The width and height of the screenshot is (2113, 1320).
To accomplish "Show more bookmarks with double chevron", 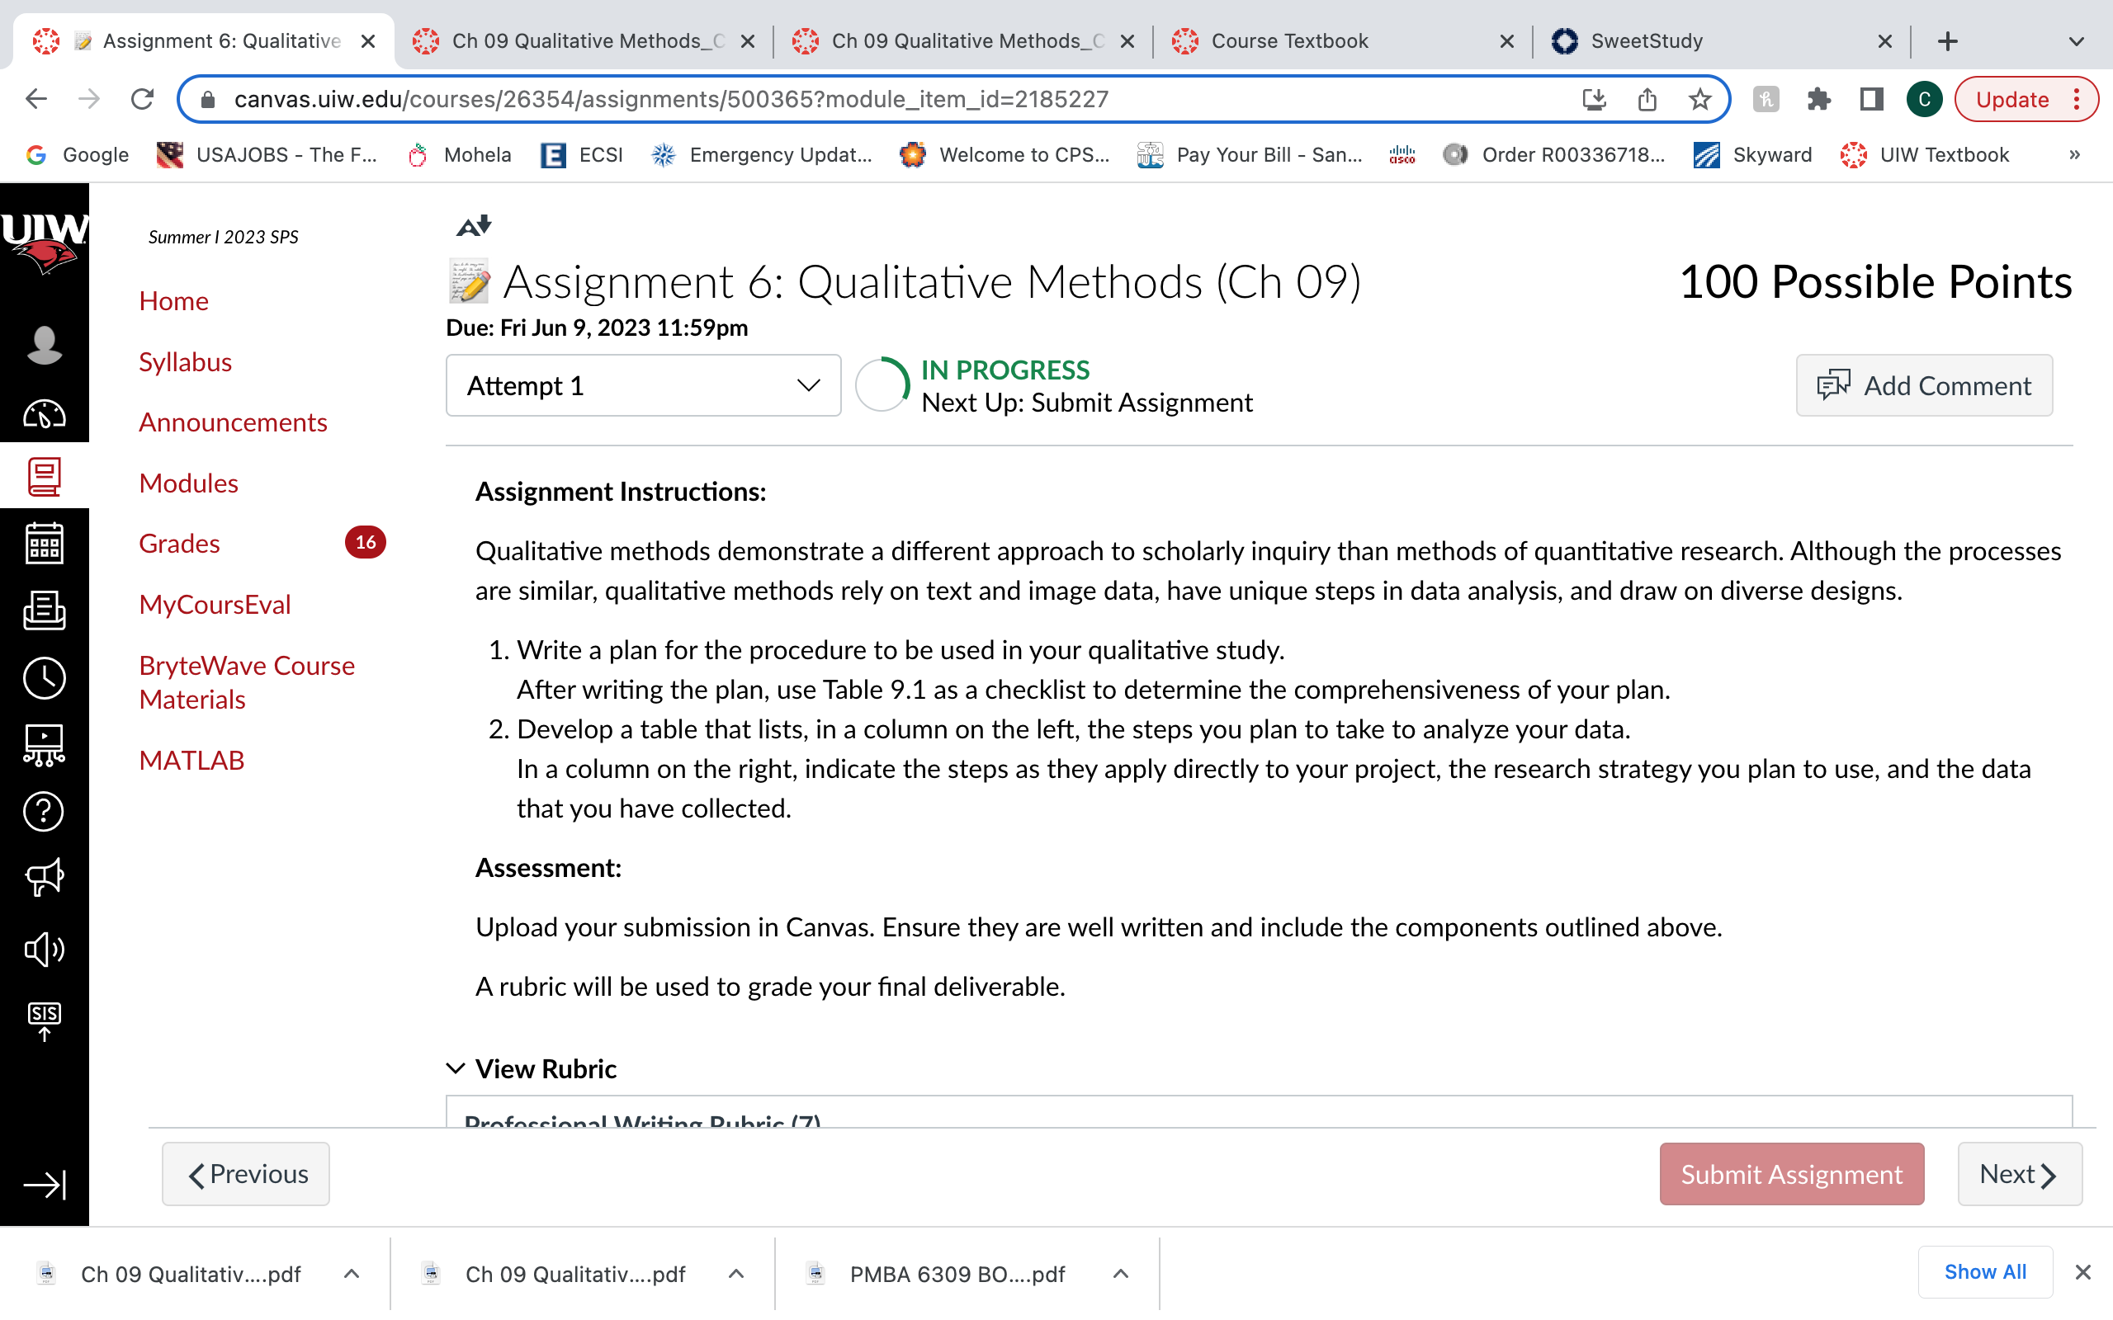I will tap(2074, 154).
